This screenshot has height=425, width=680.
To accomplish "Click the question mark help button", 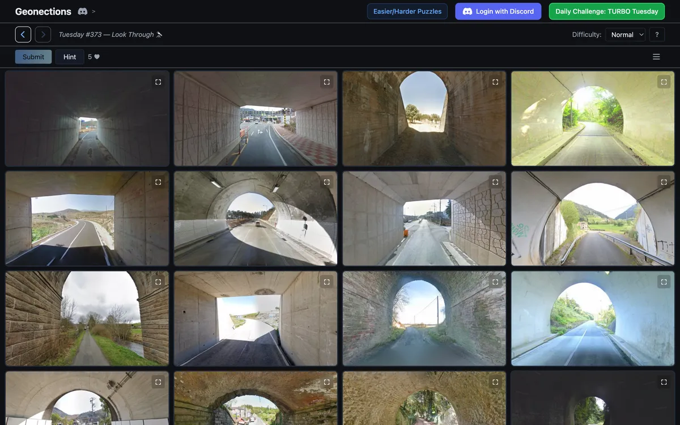I will click(x=657, y=35).
